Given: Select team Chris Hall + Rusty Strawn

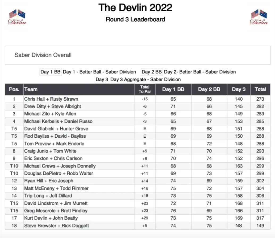Looking at the screenshot, I should click(51, 99).
